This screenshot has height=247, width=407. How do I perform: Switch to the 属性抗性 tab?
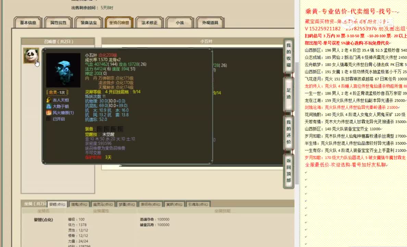tap(58, 23)
